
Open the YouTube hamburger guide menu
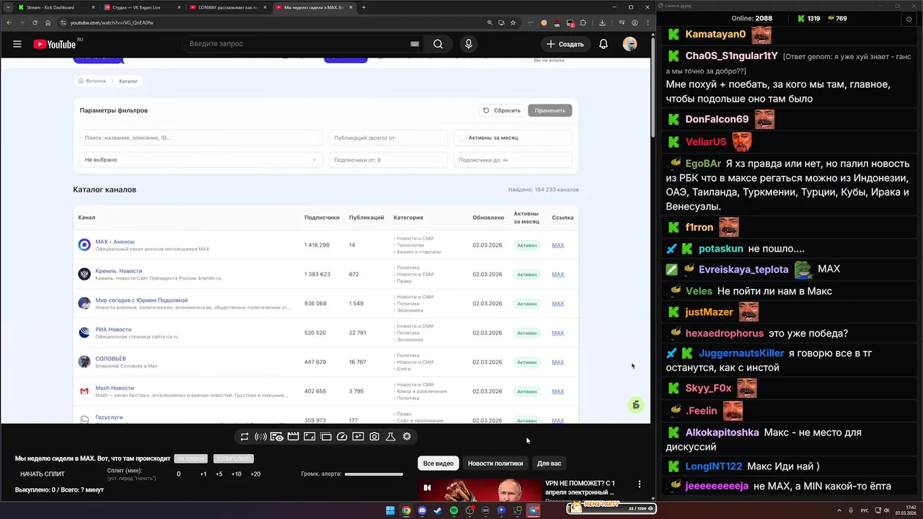point(17,44)
